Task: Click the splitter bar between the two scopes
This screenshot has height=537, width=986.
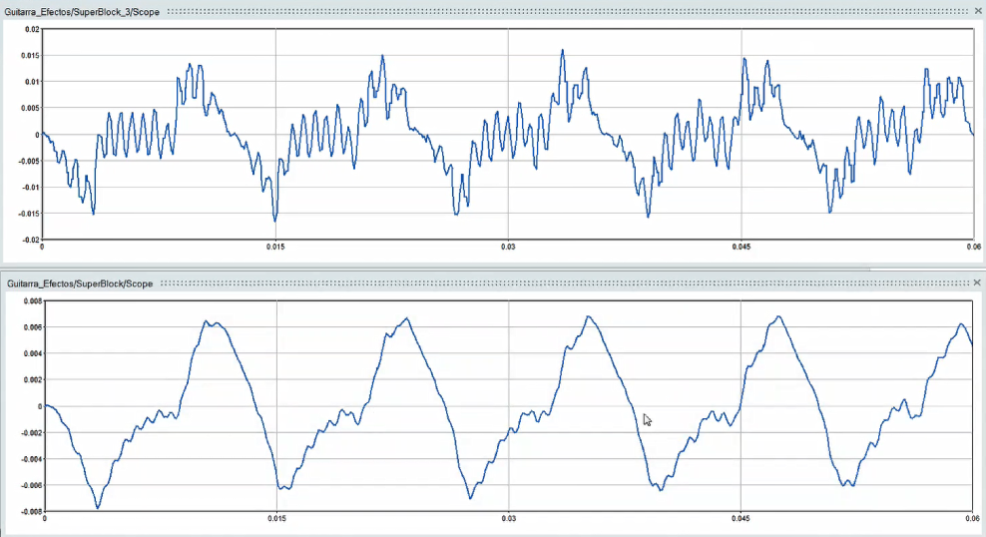Action: click(x=493, y=268)
